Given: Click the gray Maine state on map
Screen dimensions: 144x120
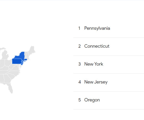Looking at the screenshot, I should coord(32,50).
